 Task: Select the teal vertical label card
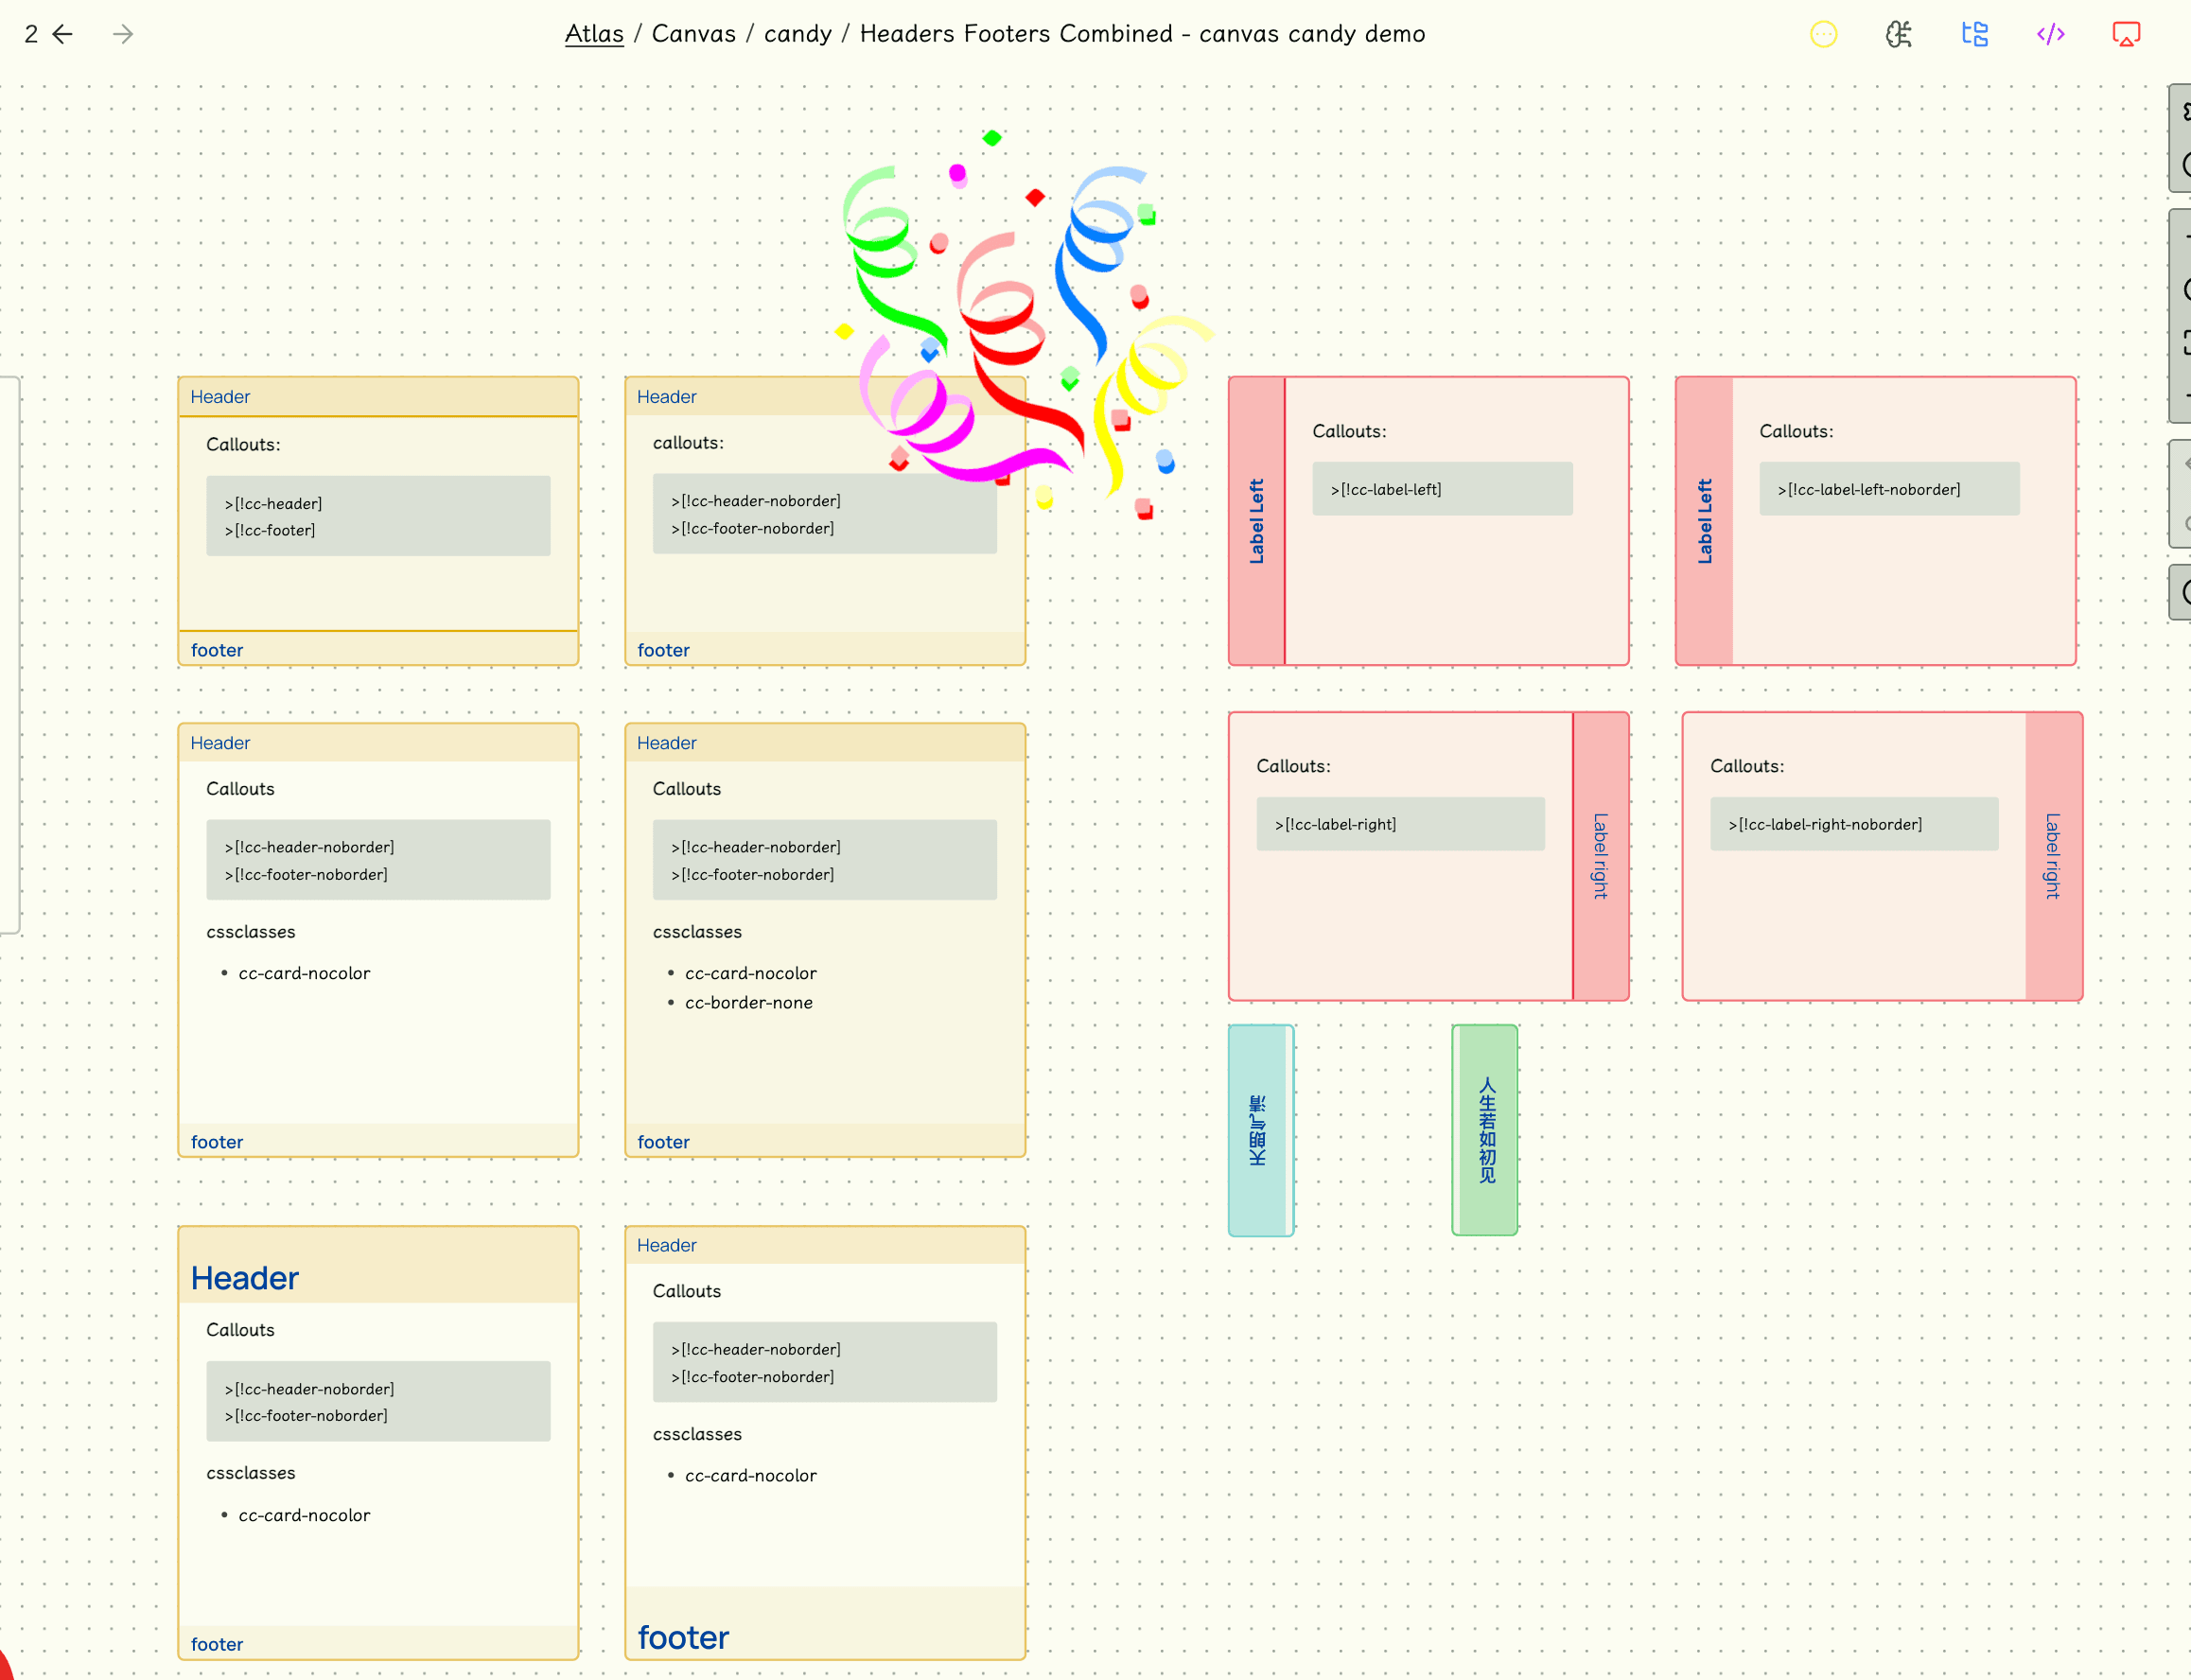(1259, 1130)
